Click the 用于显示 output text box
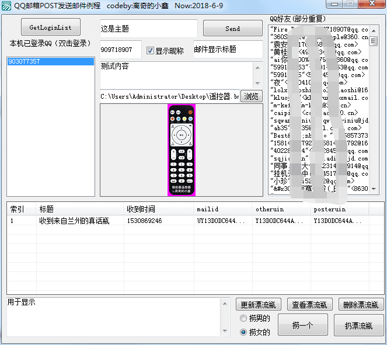Image resolution: width=387 pixels, height=345 pixels. coord(114,316)
